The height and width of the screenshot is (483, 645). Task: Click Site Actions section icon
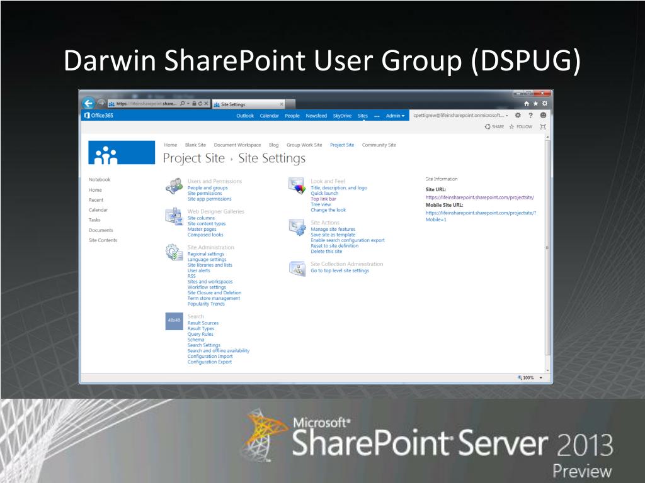(297, 227)
